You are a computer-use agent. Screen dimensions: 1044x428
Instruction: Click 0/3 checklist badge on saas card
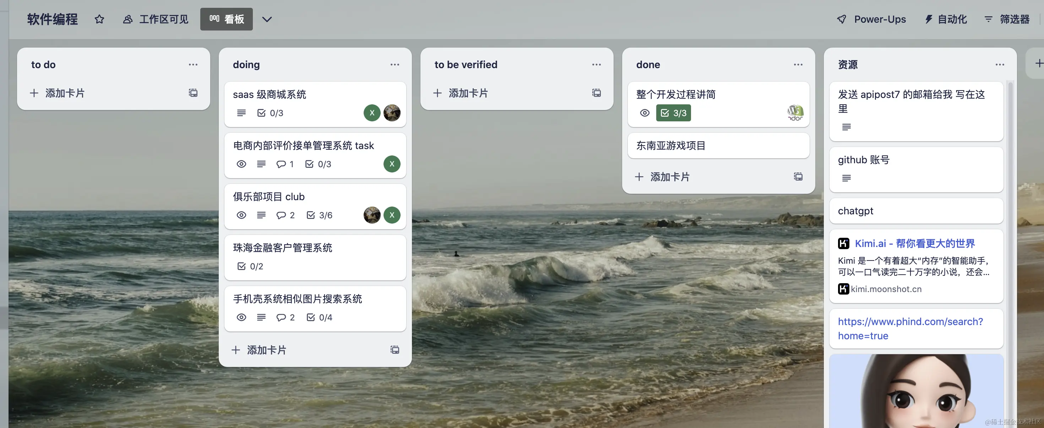(270, 113)
